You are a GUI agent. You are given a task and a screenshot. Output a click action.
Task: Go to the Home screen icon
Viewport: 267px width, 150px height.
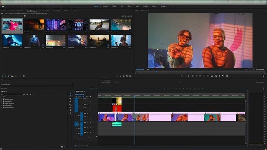pos(3,6)
